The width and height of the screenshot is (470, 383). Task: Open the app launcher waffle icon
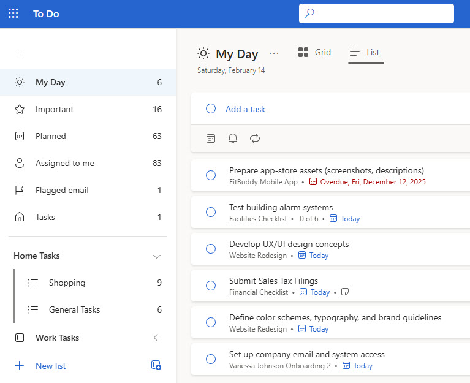(x=13, y=13)
